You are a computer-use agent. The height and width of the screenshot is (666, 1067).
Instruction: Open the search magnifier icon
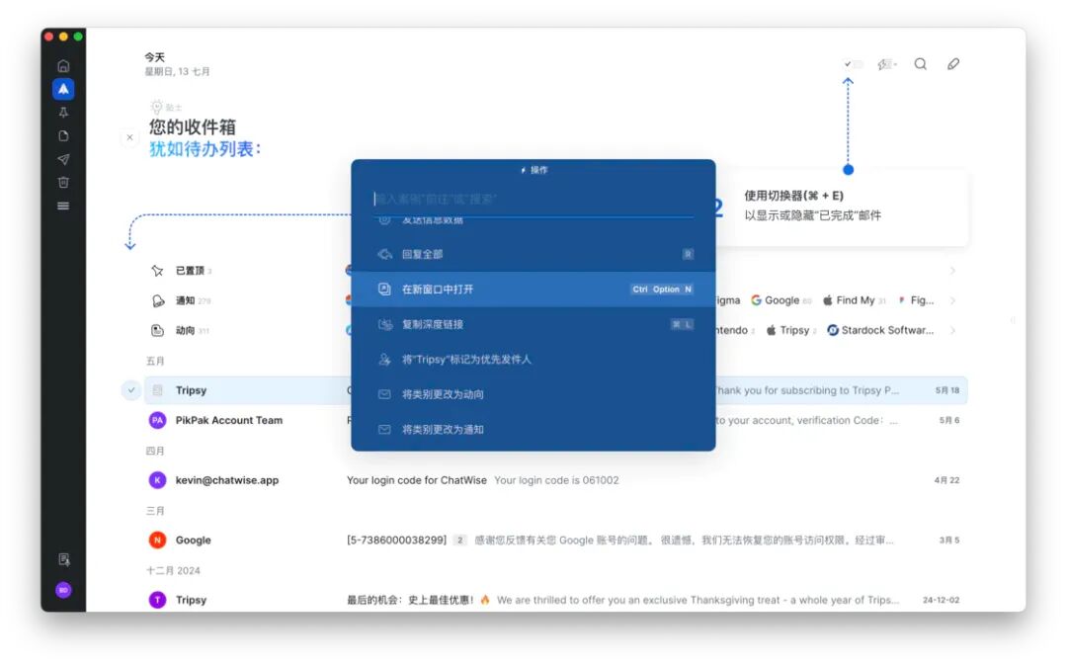pos(920,64)
